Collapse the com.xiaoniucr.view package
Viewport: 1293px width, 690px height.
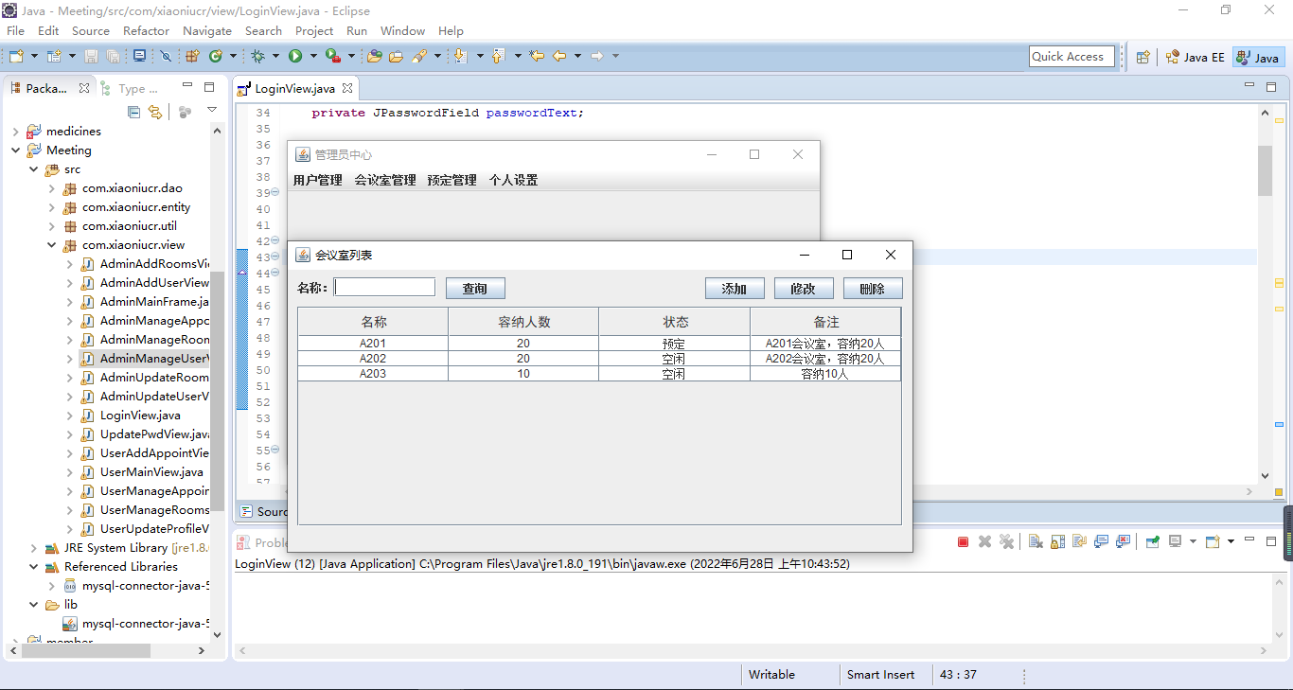tap(52, 245)
